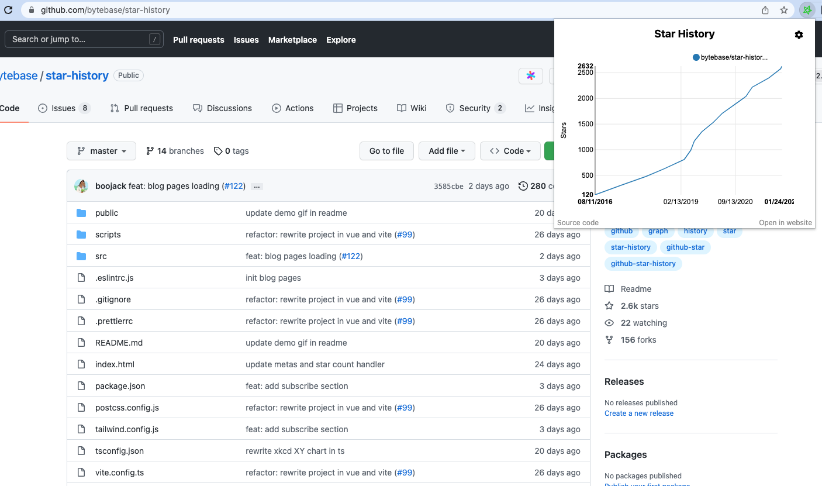Open .gitignore file
The image size is (822, 486).
[113, 299]
